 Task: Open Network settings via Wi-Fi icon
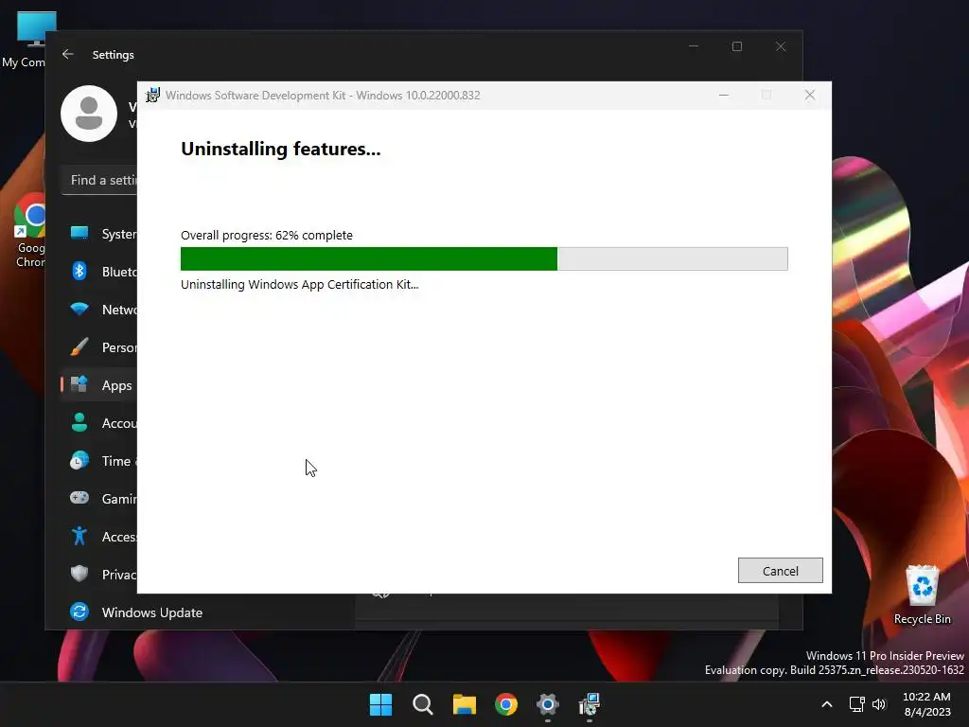tap(79, 310)
